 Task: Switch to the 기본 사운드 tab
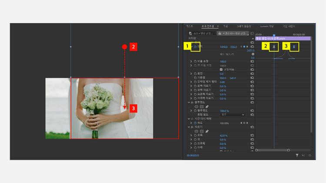(289, 27)
